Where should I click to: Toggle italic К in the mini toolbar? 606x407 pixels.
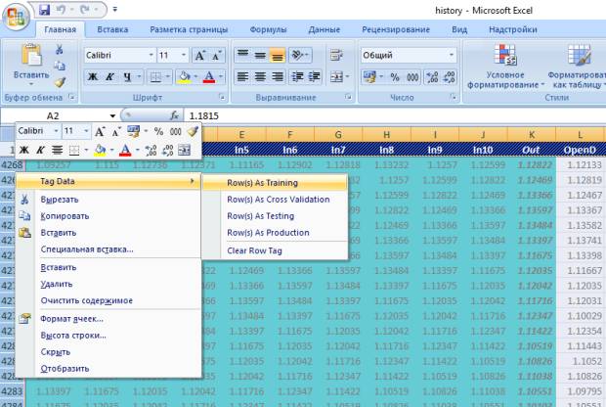41,150
